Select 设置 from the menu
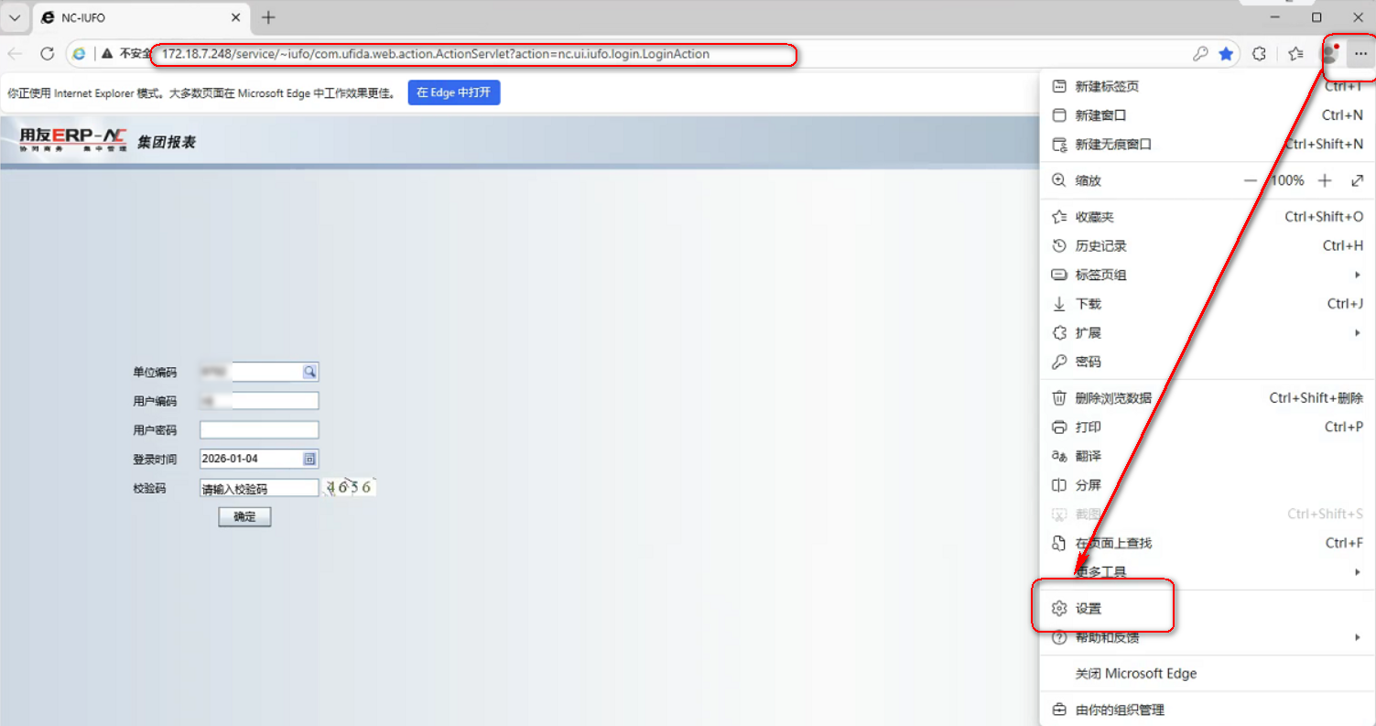 1089,609
